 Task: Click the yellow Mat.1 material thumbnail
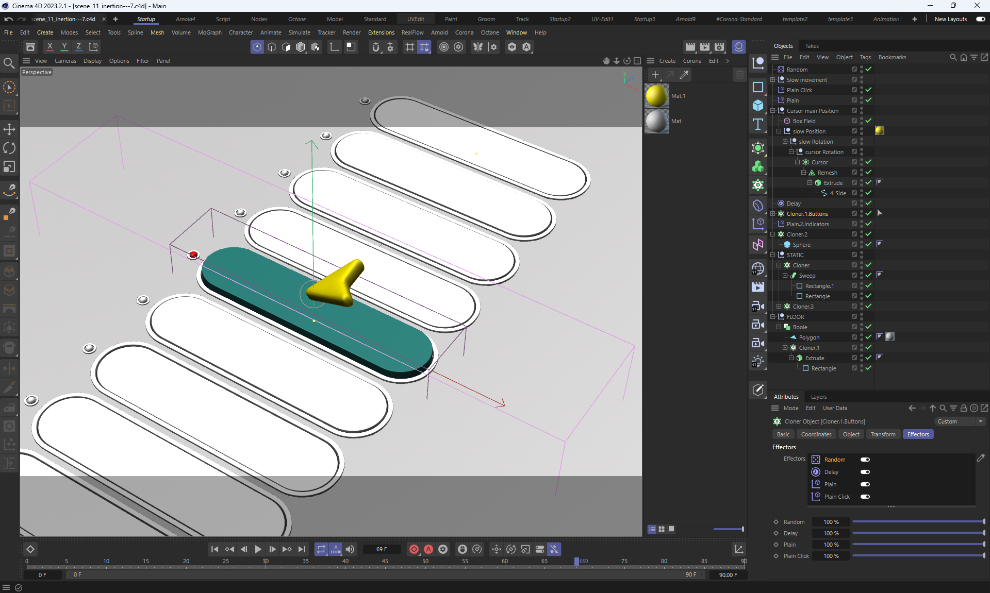coord(656,96)
